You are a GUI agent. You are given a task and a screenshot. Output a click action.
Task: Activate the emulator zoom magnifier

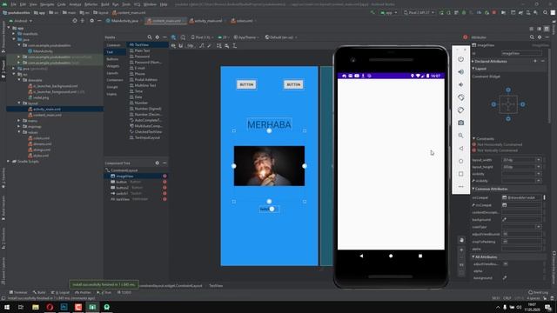(x=460, y=136)
